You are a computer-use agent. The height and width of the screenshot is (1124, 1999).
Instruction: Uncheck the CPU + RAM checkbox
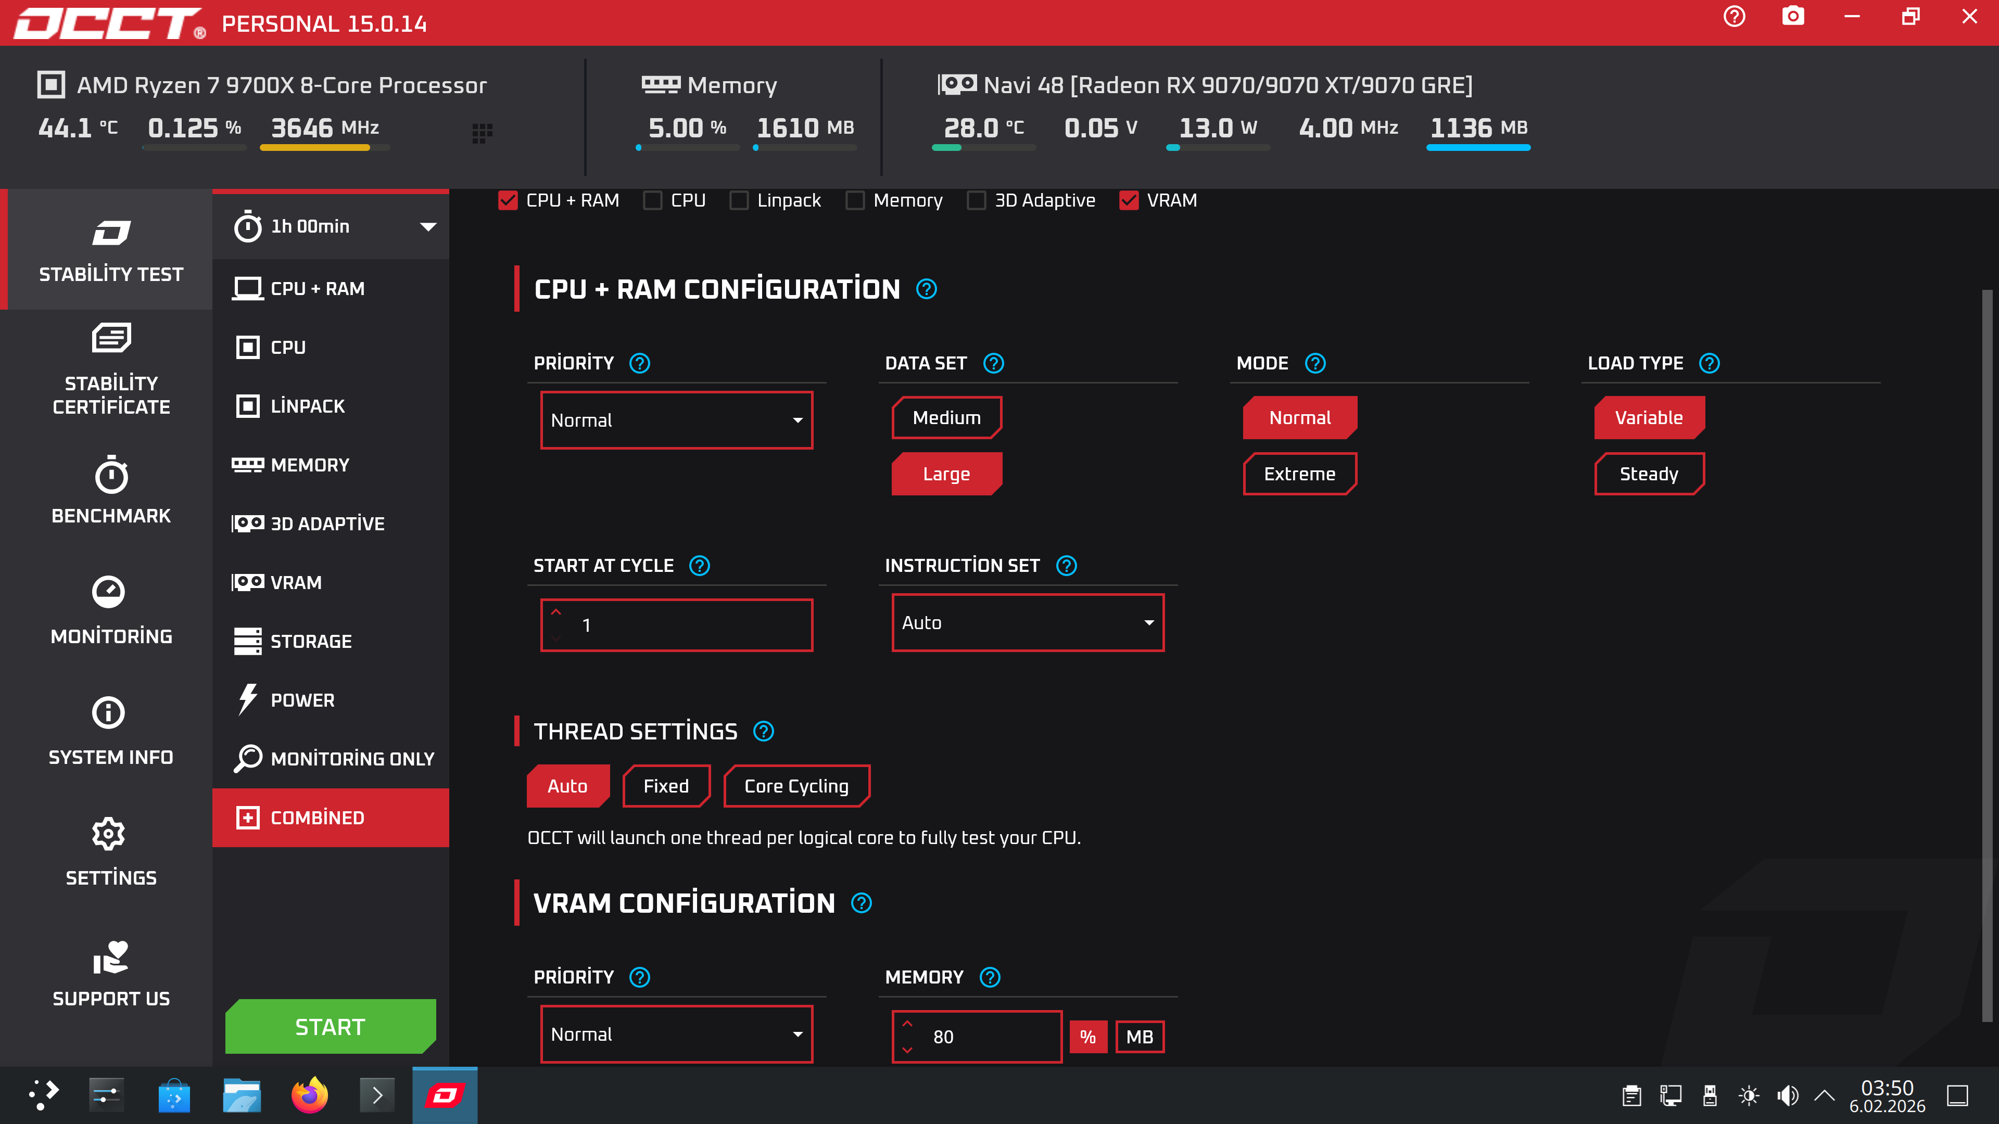(x=508, y=200)
